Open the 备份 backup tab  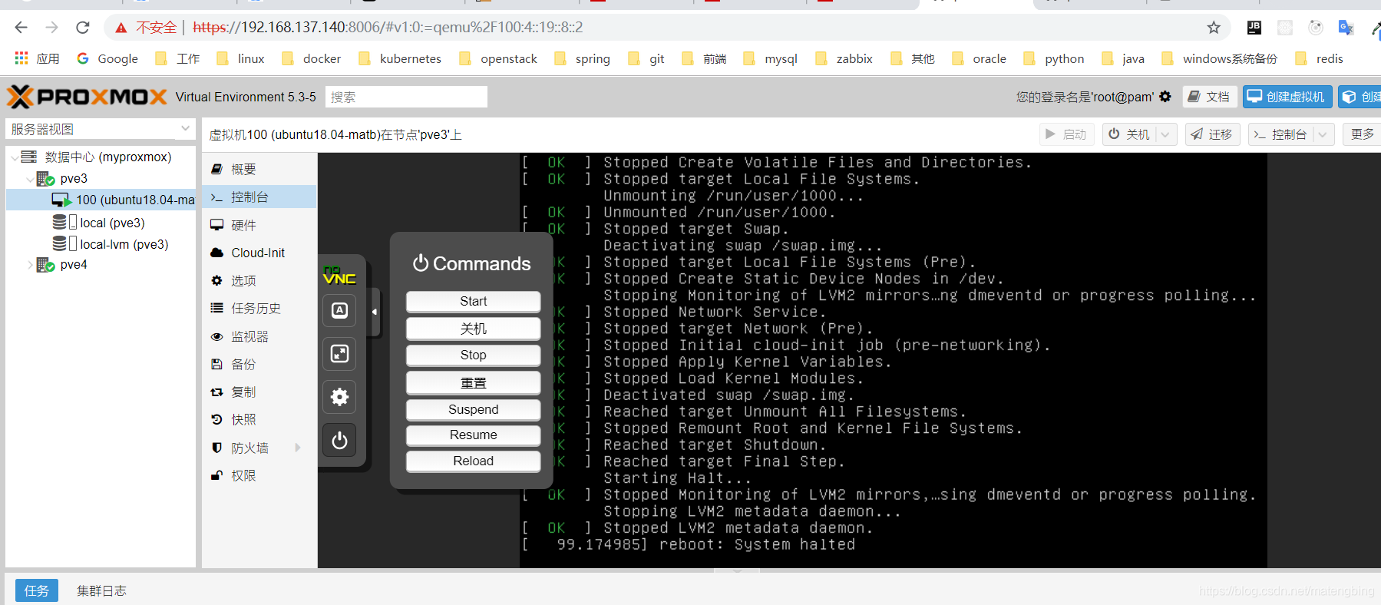pyautogui.click(x=259, y=364)
